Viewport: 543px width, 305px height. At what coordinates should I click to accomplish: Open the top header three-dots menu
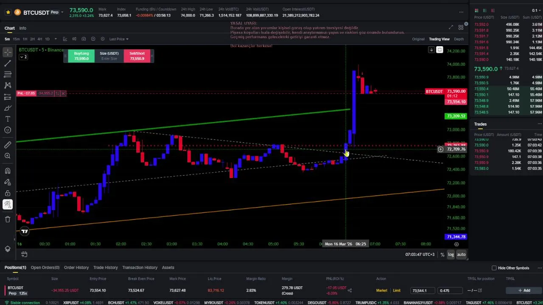(x=461, y=12)
